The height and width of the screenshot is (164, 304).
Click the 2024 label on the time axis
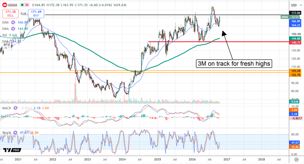tap(122, 160)
